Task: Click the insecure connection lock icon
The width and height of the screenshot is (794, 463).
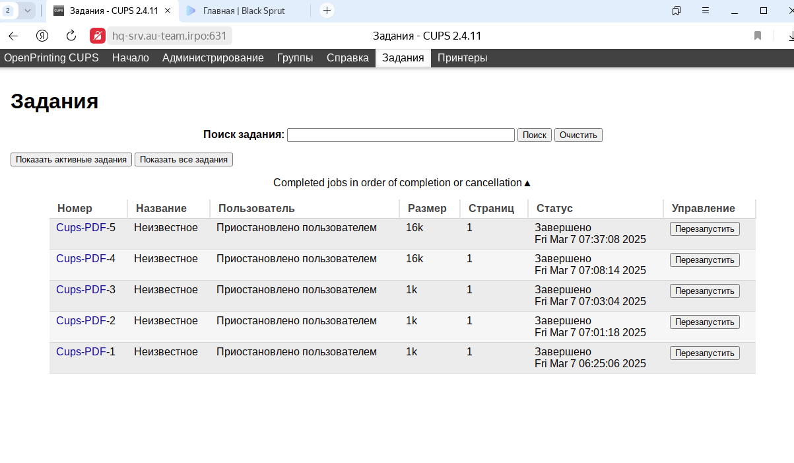Action: coord(98,36)
